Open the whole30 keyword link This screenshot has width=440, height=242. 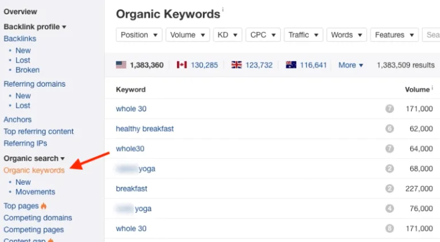(130, 149)
